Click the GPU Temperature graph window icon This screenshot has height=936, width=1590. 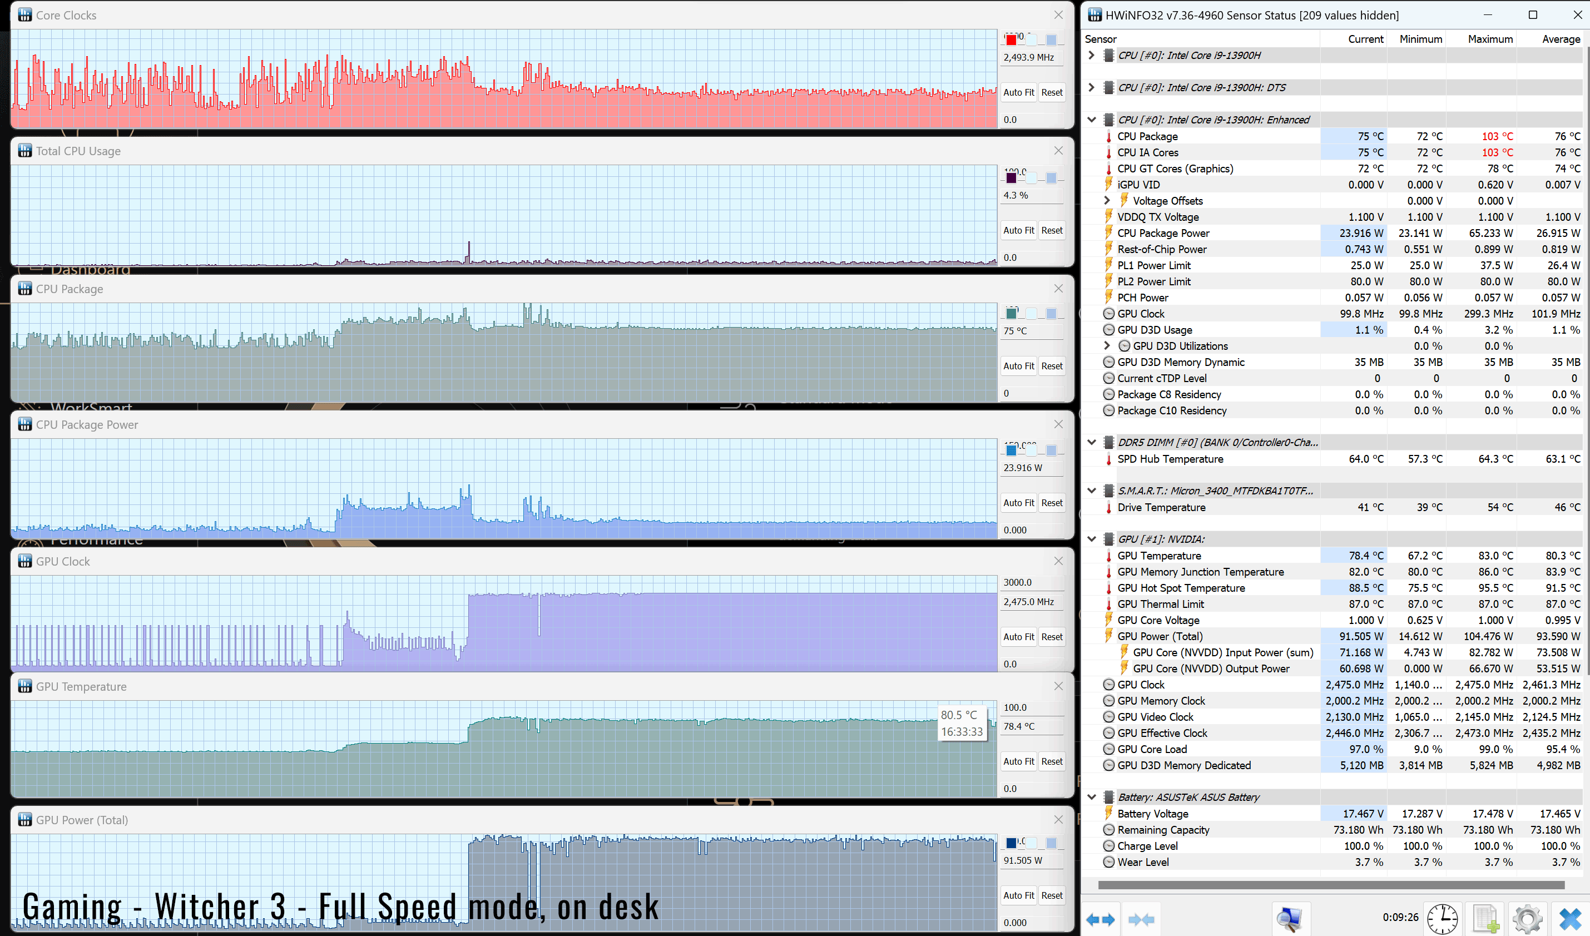(x=24, y=686)
